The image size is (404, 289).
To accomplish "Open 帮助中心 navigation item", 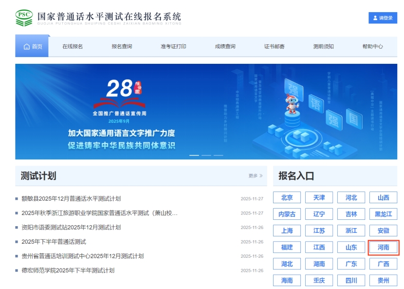I will [372, 47].
